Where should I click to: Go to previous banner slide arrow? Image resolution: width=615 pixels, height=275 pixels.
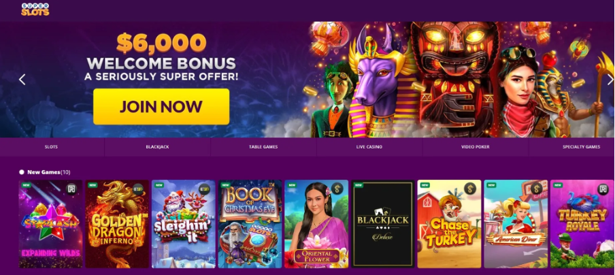coord(22,80)
